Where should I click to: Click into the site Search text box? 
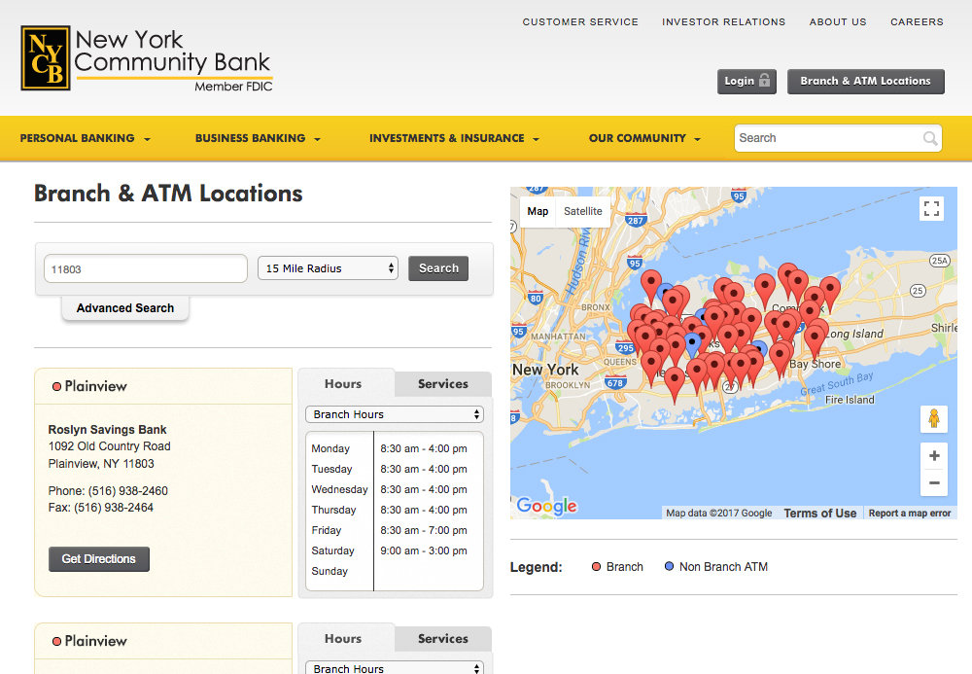828,138
